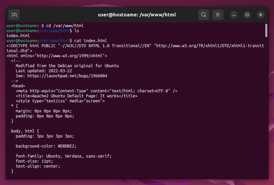Click the background-color #D8DBE2 line
The image size is (274, 185).
coord(46,146)
